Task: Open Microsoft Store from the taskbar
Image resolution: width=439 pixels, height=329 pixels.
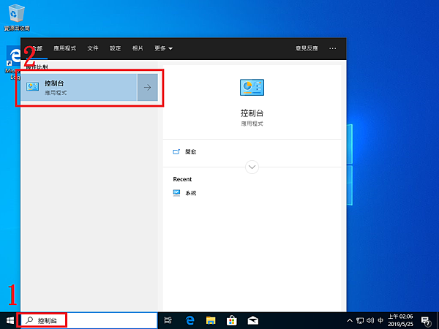Action: (232, 320)
